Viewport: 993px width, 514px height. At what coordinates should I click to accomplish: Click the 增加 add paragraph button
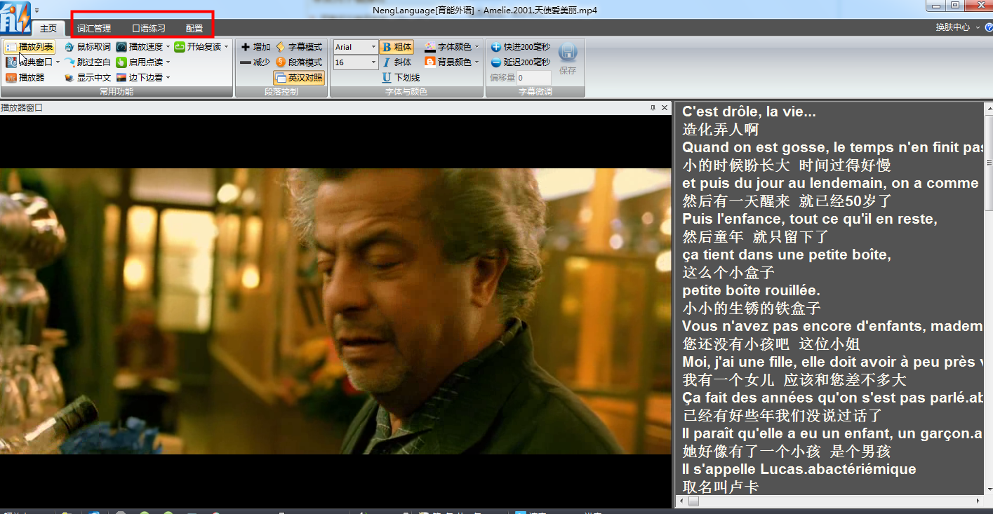coord(255,47)
